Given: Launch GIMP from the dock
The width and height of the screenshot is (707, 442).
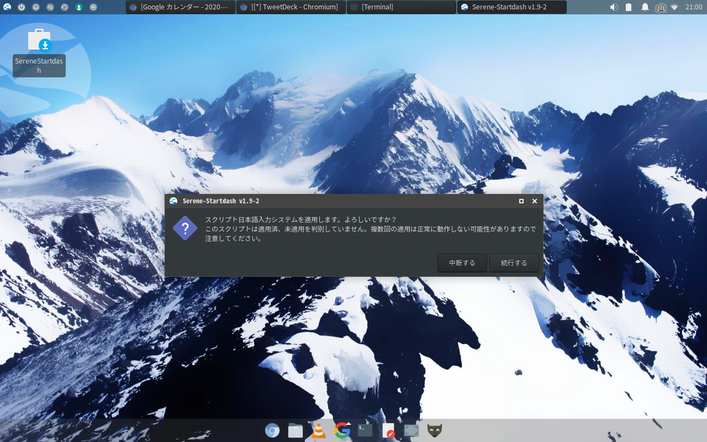Looking at the screenshot, I should tap(435, 430).
